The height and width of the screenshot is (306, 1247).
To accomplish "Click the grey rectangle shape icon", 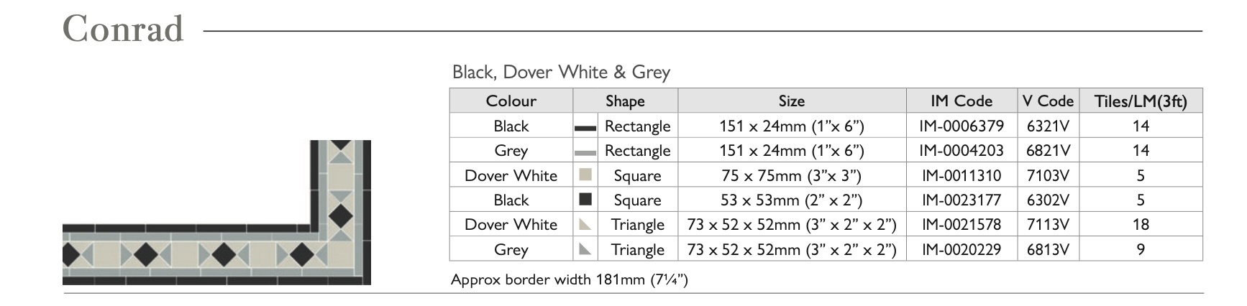I will tap(585, 152).
